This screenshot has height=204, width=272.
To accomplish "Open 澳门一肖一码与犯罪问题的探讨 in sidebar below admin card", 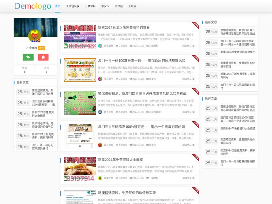I will point(43,147).
